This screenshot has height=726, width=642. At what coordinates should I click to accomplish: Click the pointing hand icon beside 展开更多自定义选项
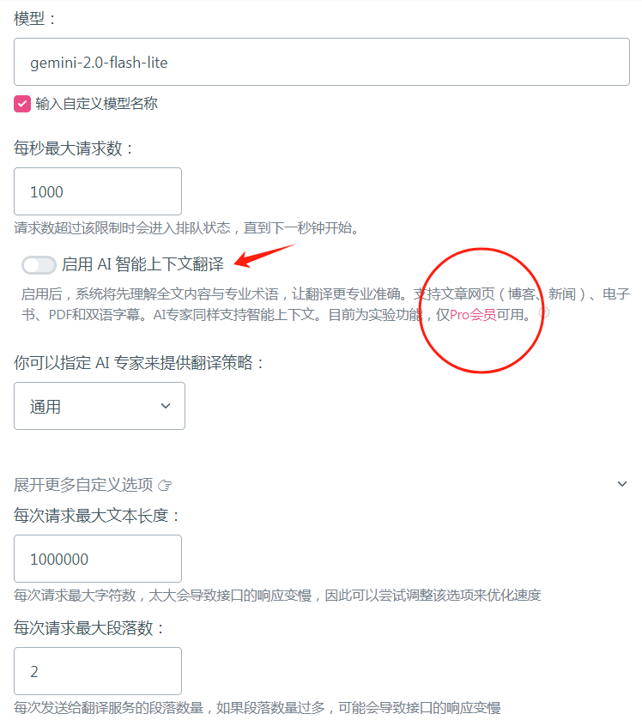165,485
